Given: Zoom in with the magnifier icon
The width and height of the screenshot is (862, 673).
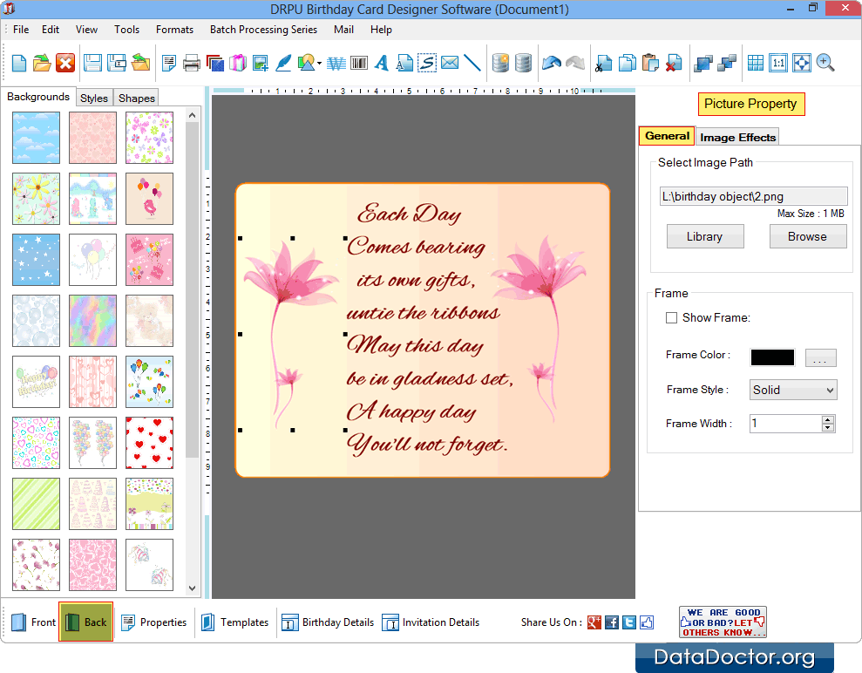Looking at the screenshot, I should pyautogui.click(x=825, y=64).
